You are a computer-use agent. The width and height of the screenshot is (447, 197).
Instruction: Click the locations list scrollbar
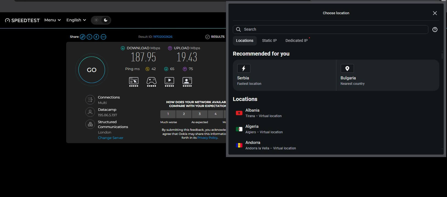442,56
